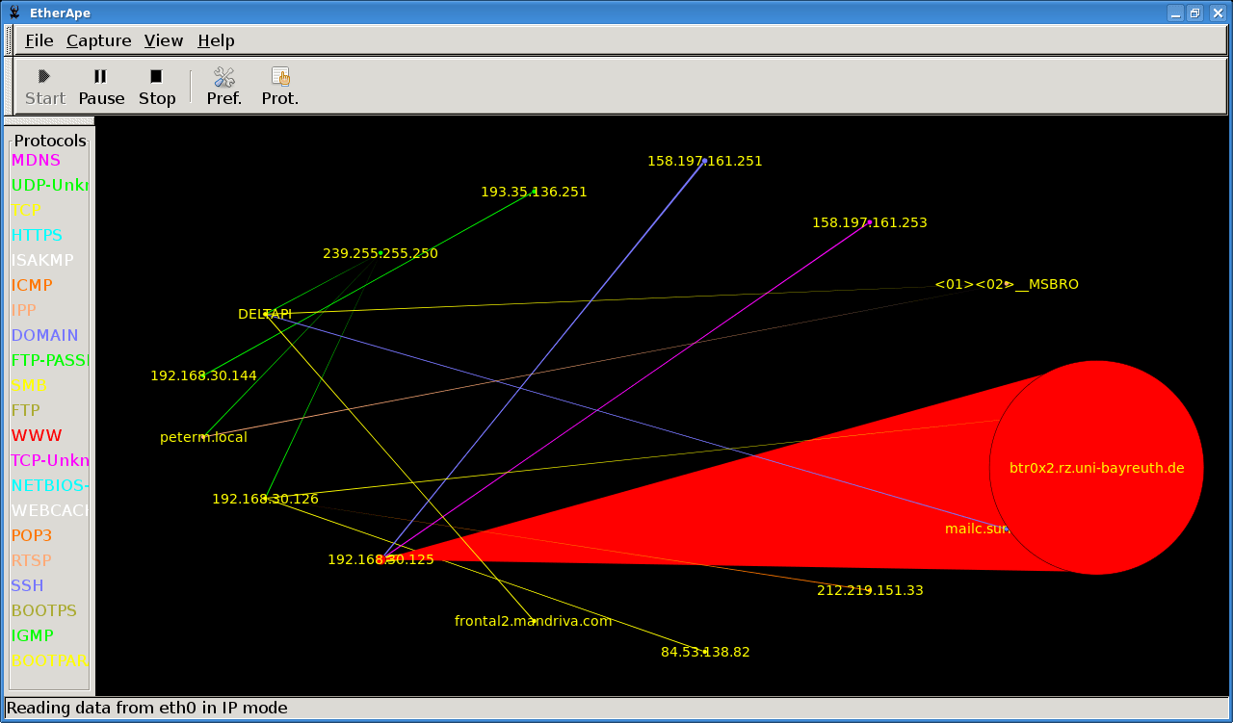Viewport: 1233px width, 723px height.
Task: Click the TCP-Unknown protocol entry
Action: [50, 460]
